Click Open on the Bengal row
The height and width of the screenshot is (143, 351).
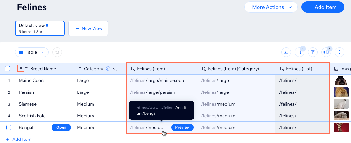click(61, 127)
